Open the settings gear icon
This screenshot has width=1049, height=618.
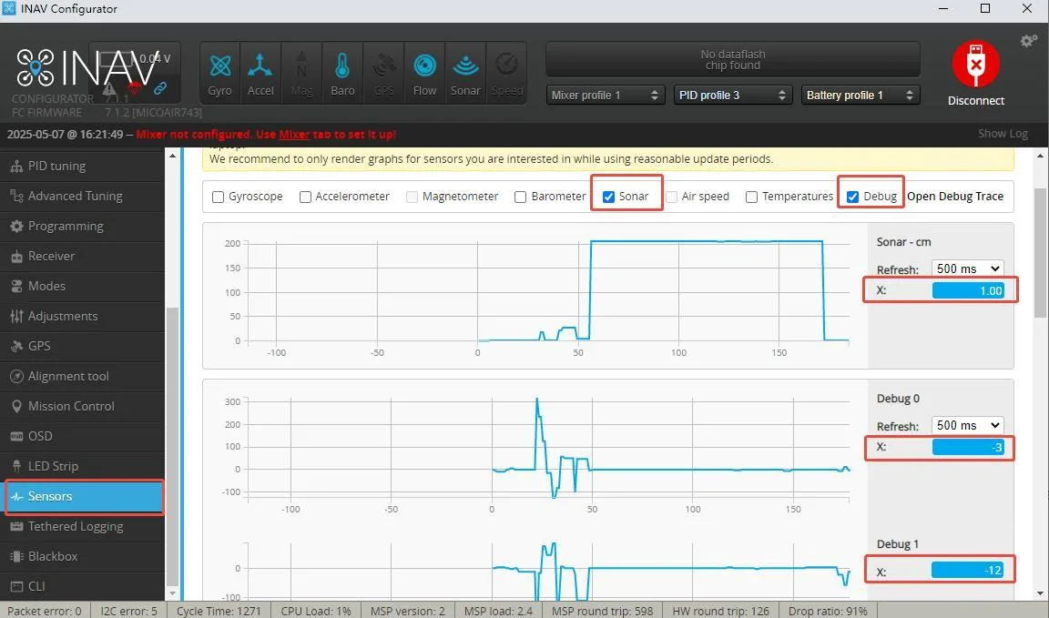point(1028,41)
